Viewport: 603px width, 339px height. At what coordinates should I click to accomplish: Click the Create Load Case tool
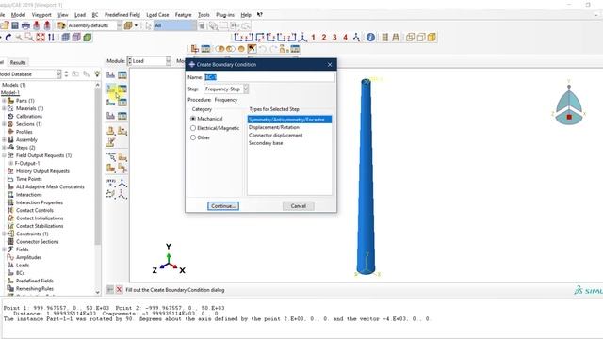click(x=111, y=116)
